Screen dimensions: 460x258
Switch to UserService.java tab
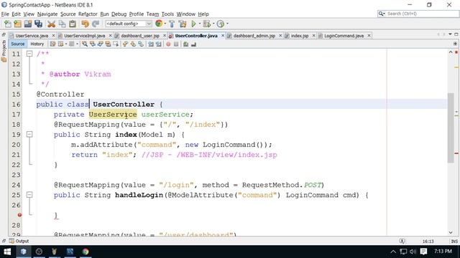32,36
